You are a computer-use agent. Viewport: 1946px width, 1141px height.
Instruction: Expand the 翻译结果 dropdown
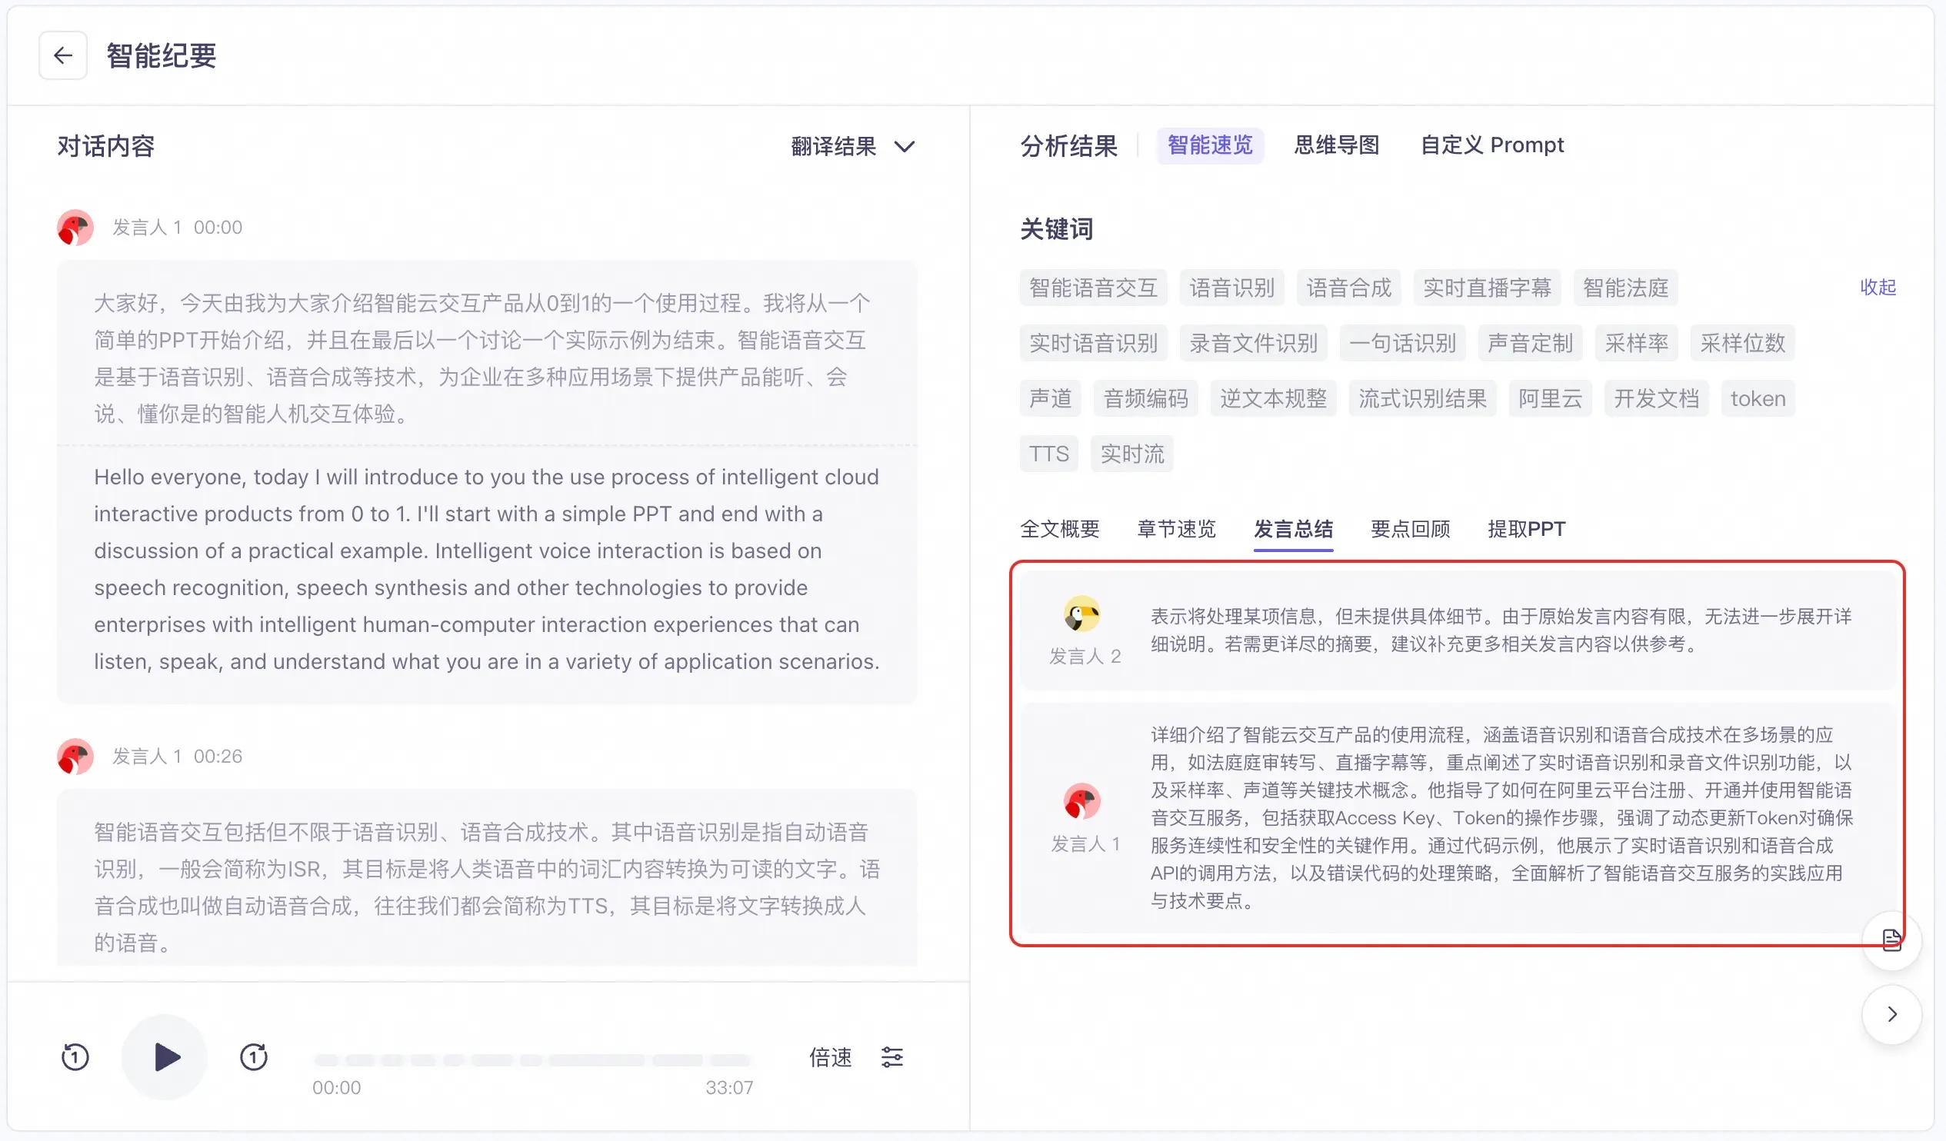[852, 146]
